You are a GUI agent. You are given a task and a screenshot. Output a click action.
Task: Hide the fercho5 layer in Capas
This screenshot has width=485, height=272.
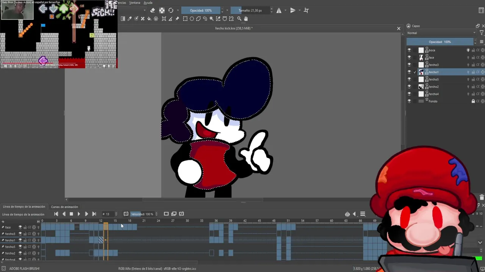point(409,79)
